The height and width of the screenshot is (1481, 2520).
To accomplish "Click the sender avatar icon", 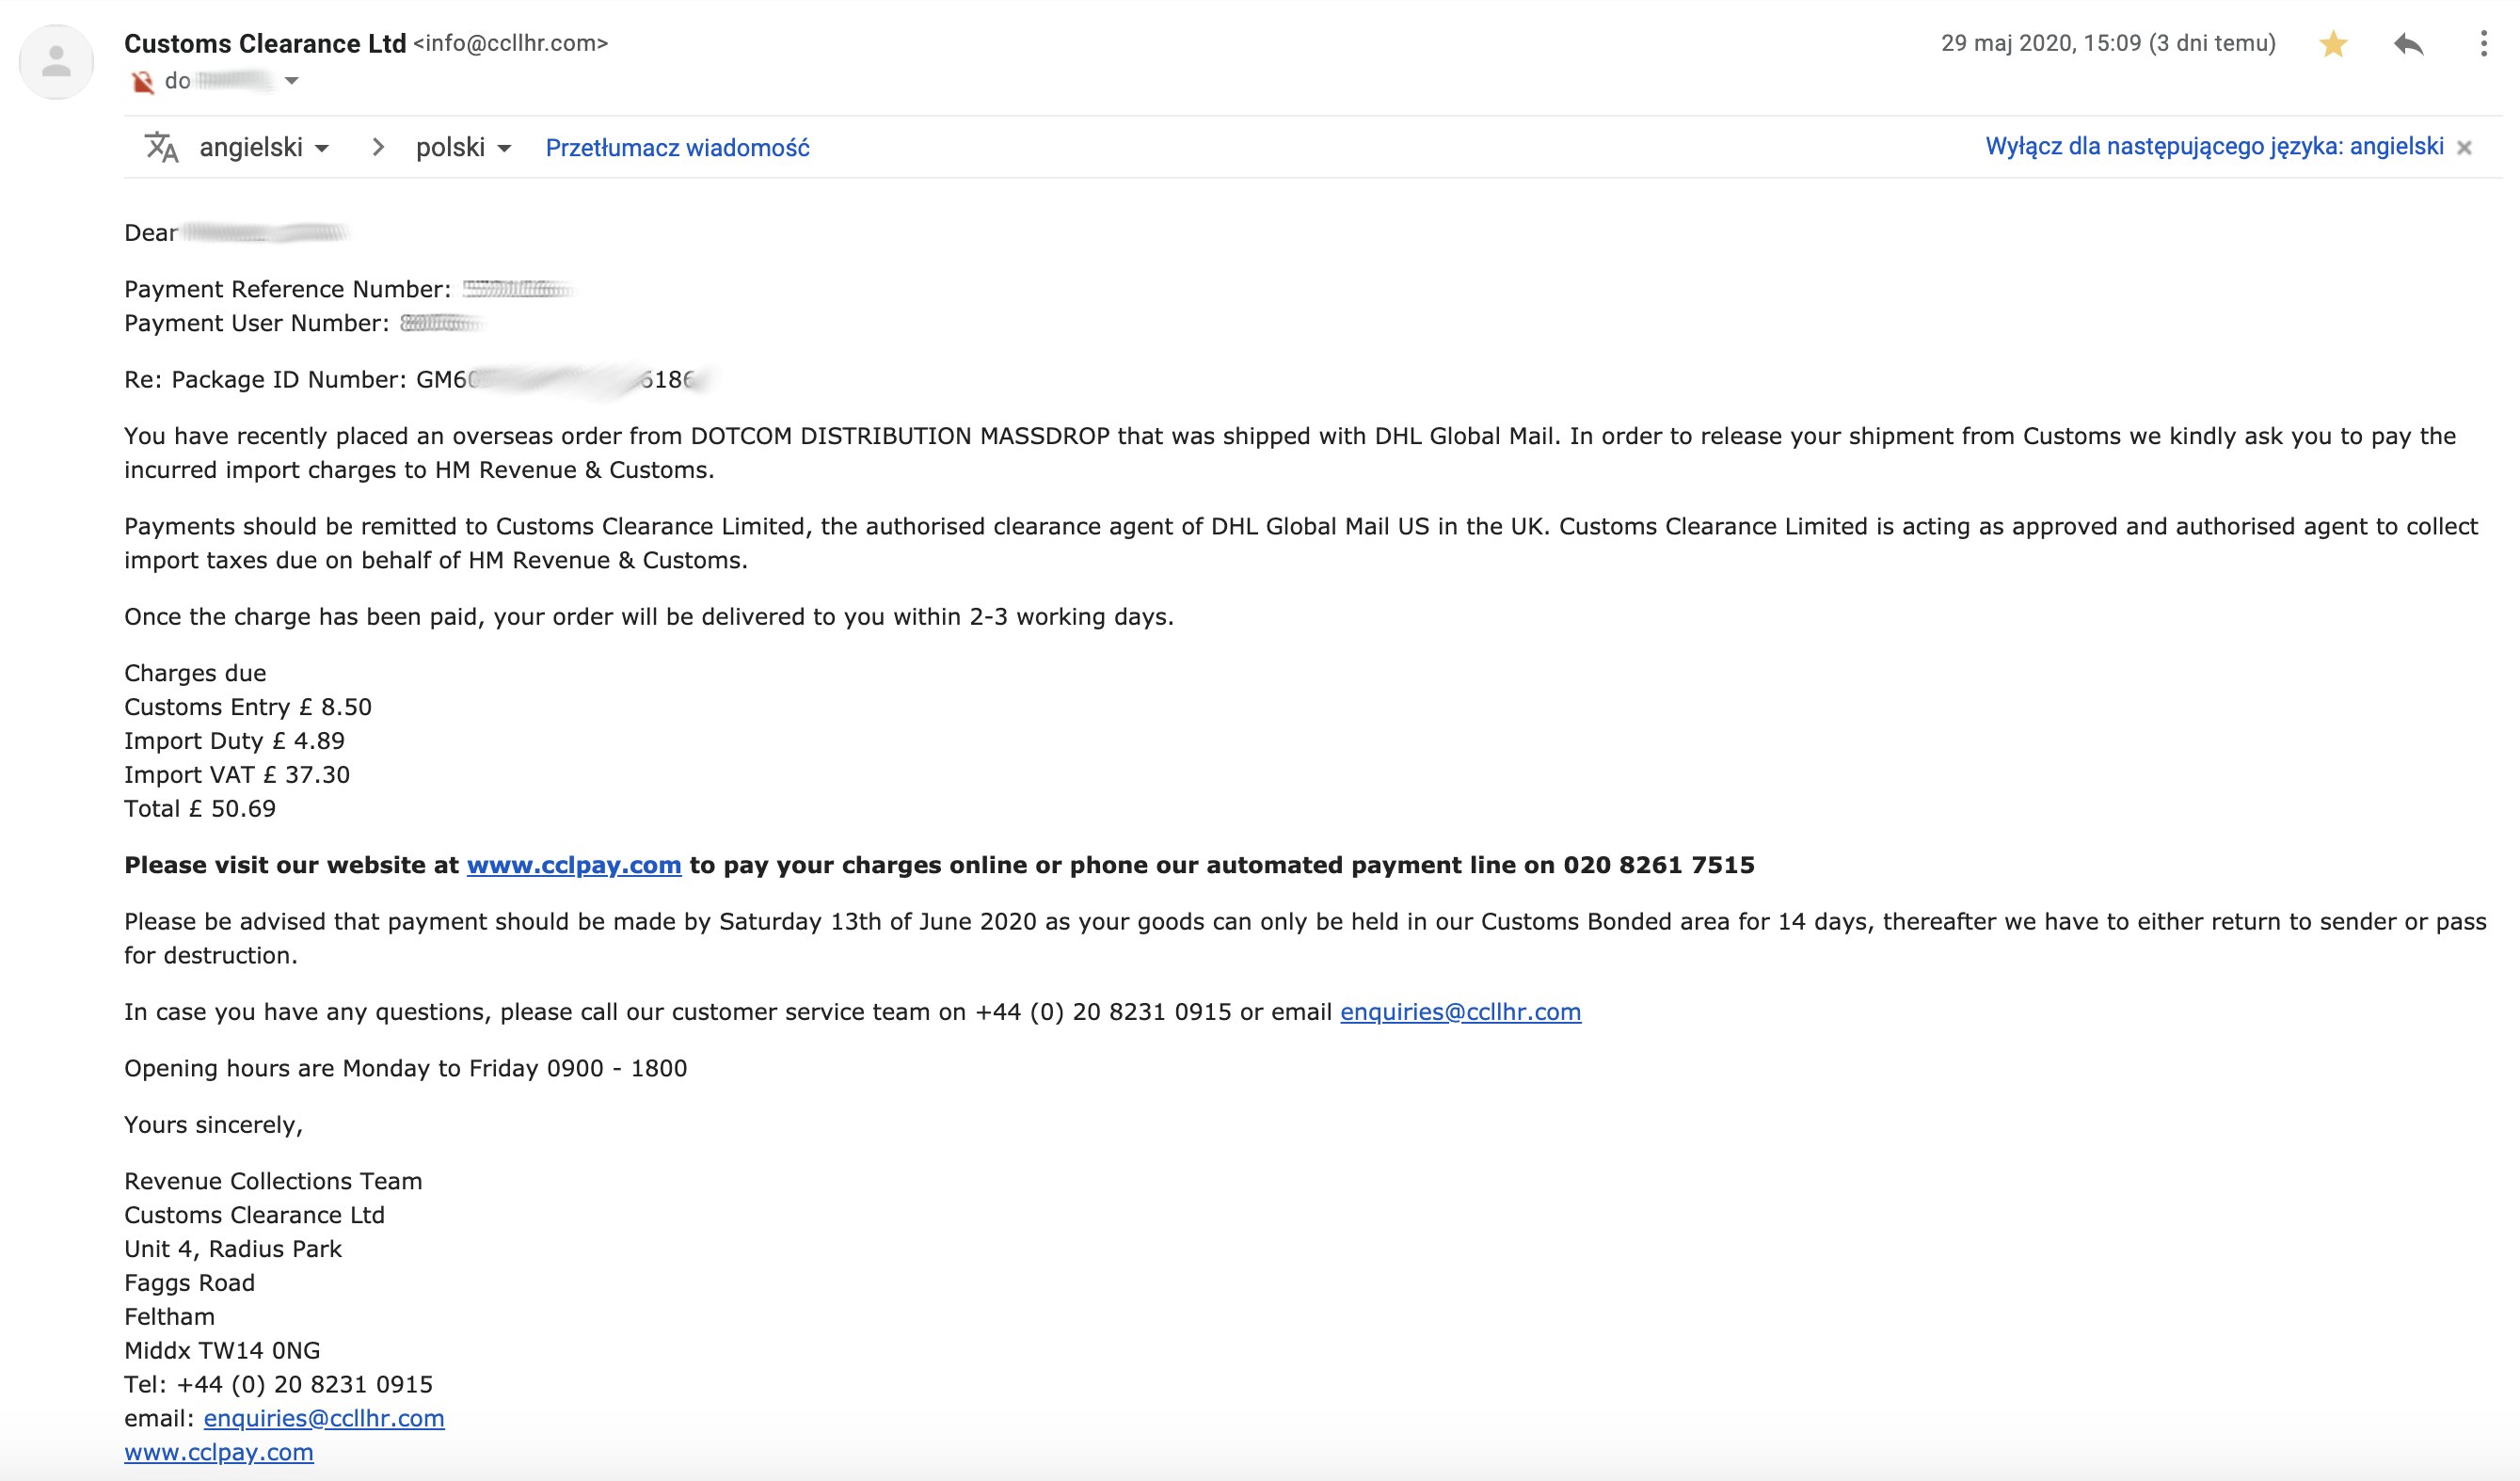I will pyautogui.click(x=56, y=62).
